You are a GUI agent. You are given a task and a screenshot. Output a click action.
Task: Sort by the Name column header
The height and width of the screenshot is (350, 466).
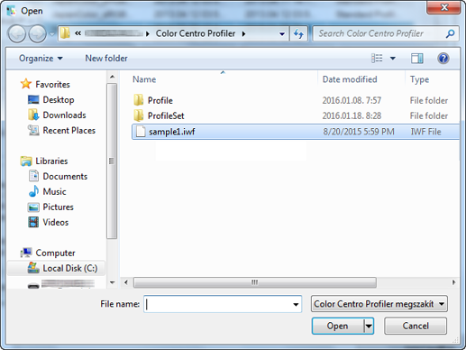(x=144, y=79)
